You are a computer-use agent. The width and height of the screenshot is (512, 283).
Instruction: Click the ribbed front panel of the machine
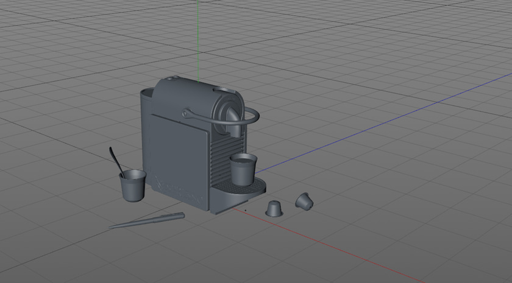[219, 158]
